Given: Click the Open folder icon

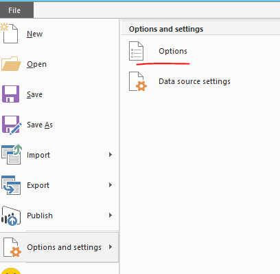Looking at the screenshot, I should coord(11,63).
